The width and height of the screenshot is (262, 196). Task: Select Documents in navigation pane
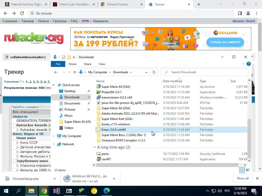(72, 103)
